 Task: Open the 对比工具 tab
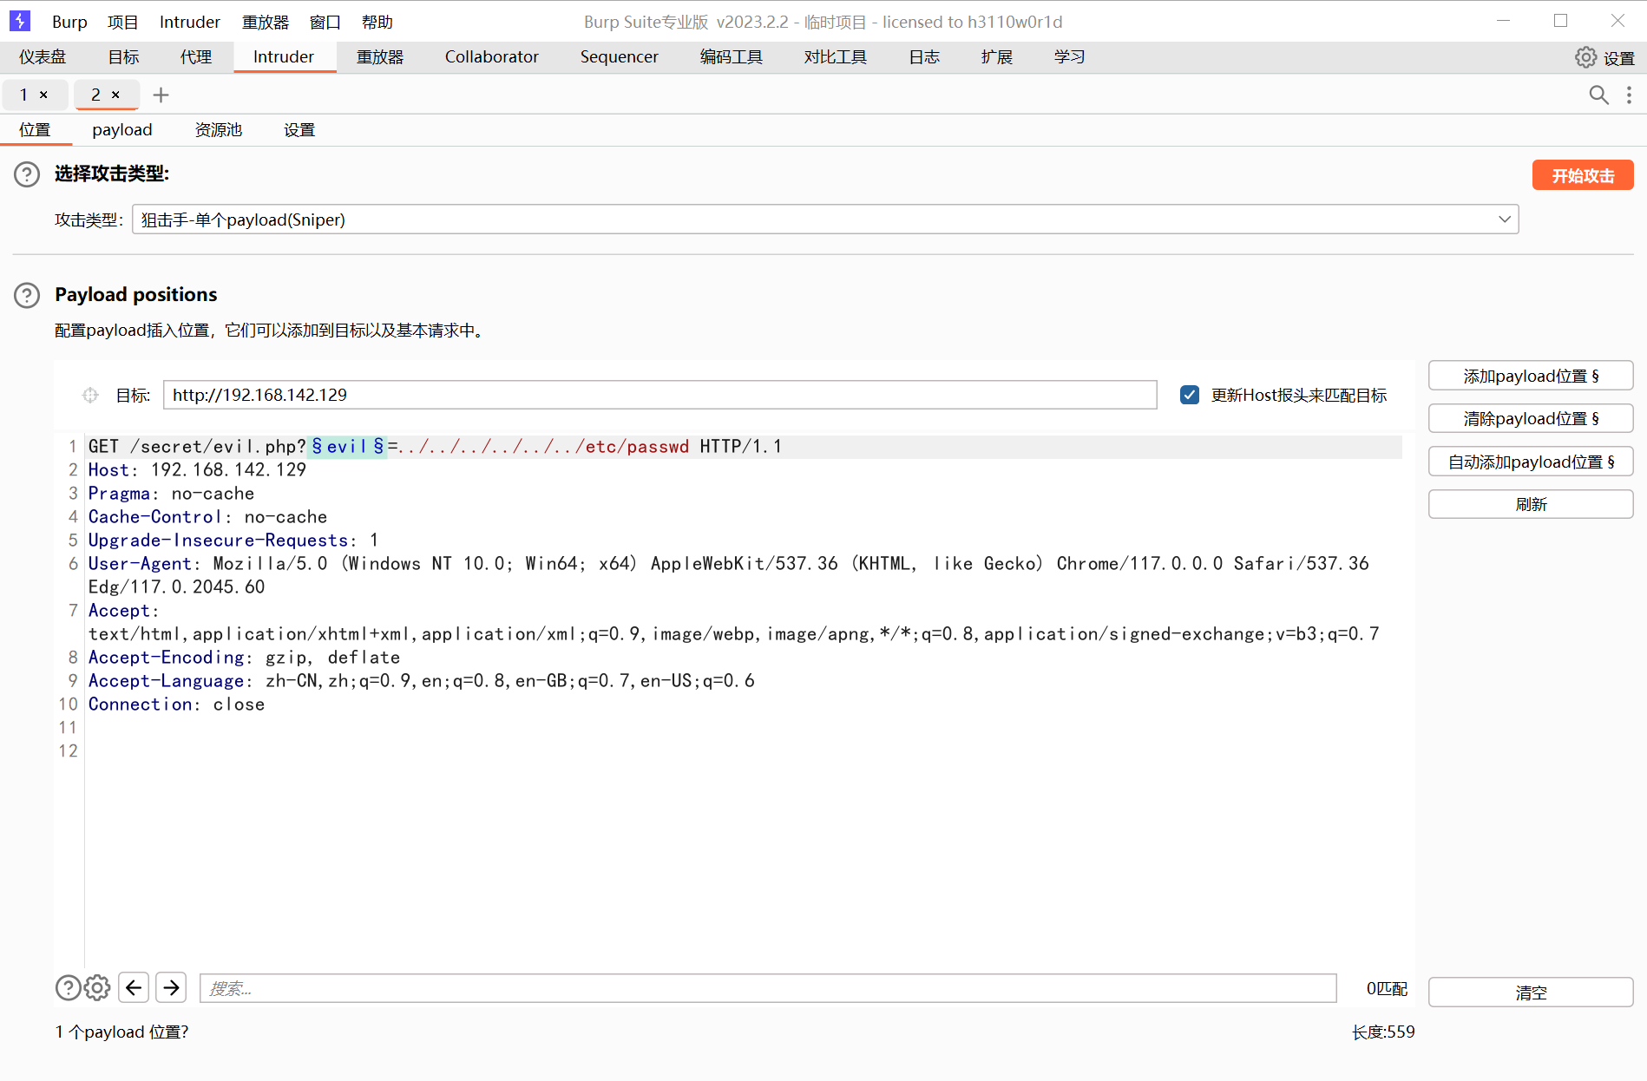836,57
